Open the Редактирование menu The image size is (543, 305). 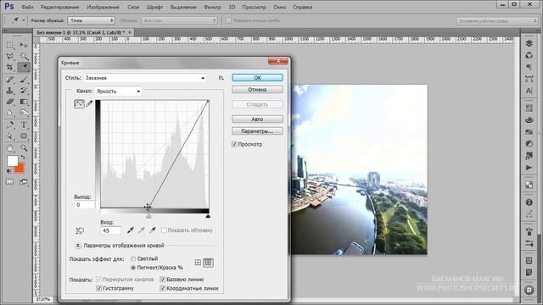[x=59, y=7]
